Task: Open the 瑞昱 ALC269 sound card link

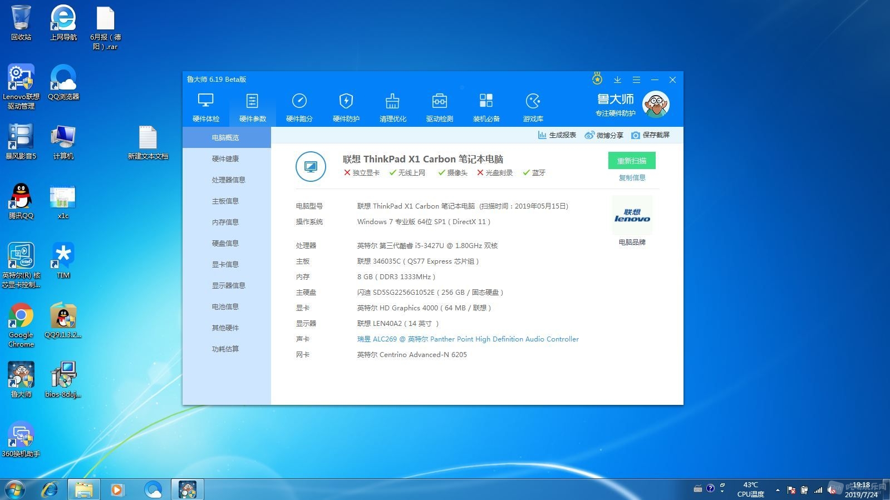Action: tap(468, 339)
